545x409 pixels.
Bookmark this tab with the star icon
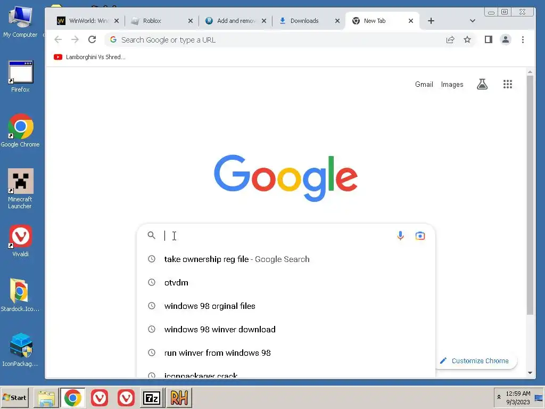pos(467,39)
